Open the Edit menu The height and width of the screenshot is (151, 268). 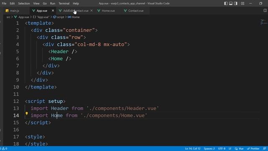click(x=12, y=3)
